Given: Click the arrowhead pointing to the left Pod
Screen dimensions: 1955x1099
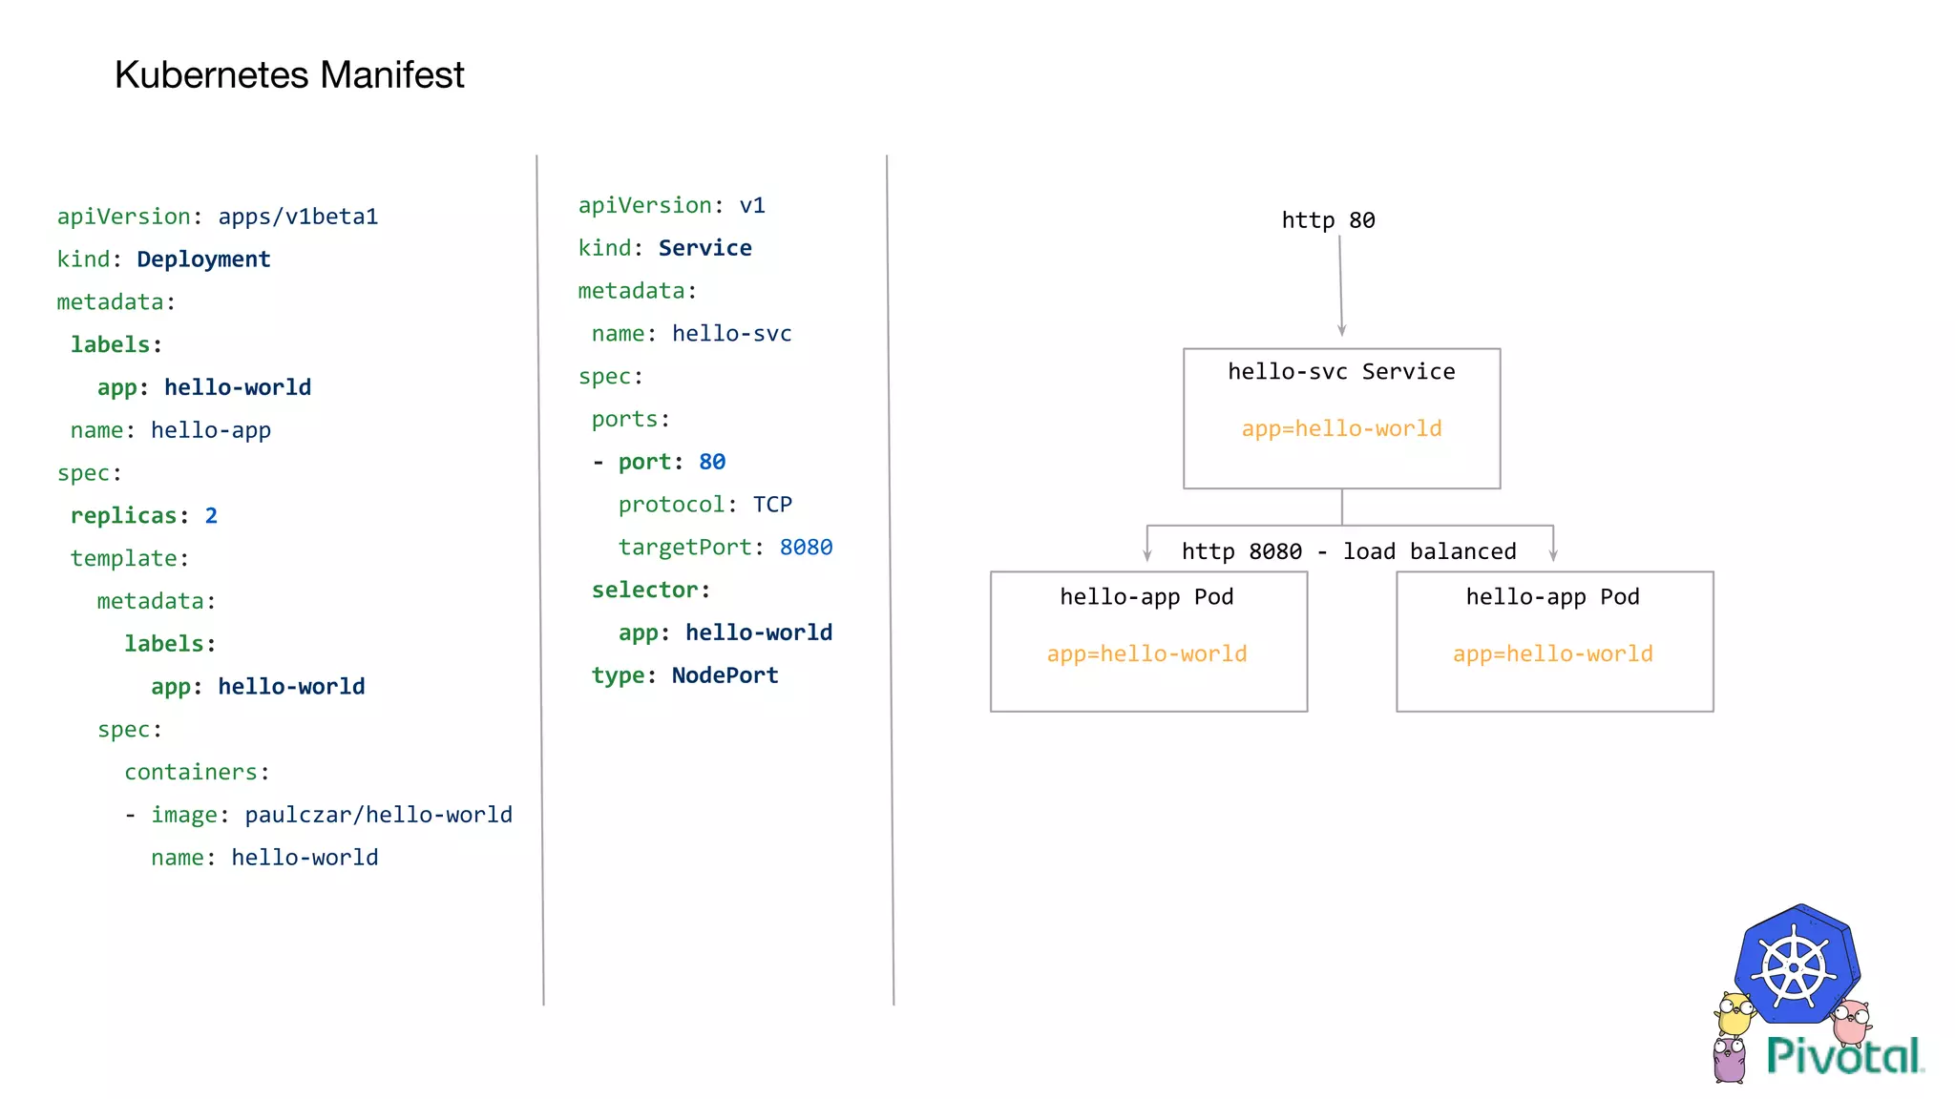Looking at the screenshot, I should (1147, 554).
